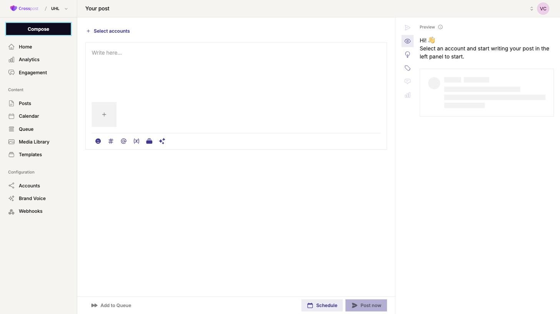This screenshot has height=314, width=560.
Task: Open the ideas lightbulb panel
Action: click(408, 55)
